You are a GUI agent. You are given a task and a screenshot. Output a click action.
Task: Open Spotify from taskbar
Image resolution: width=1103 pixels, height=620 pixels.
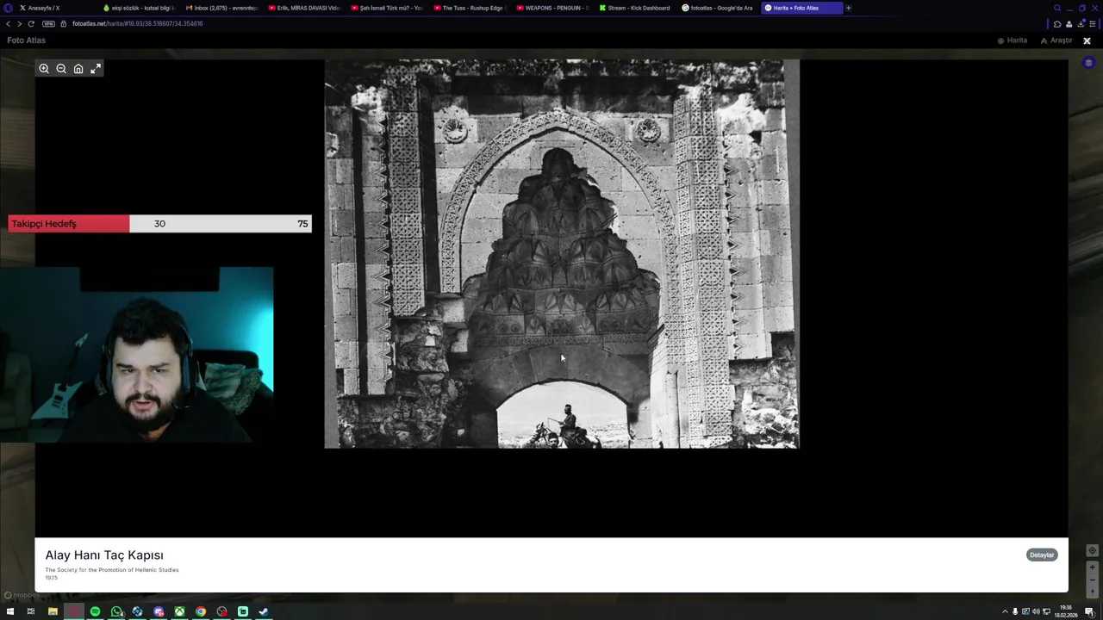95,611
